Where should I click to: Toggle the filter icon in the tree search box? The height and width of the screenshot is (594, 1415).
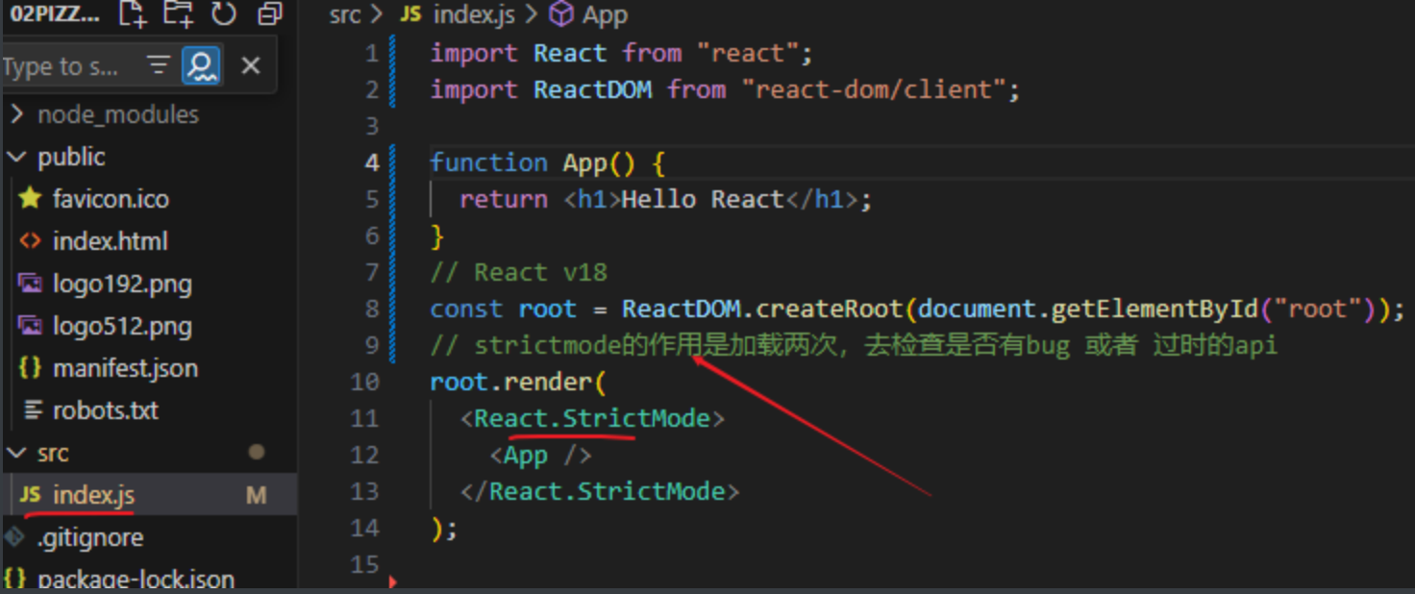coord(158,64)
